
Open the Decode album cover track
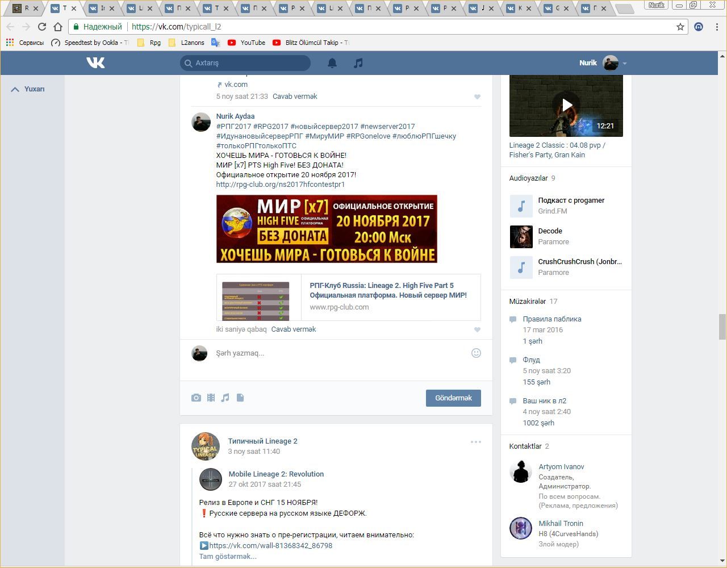click(x=521, y=236)
